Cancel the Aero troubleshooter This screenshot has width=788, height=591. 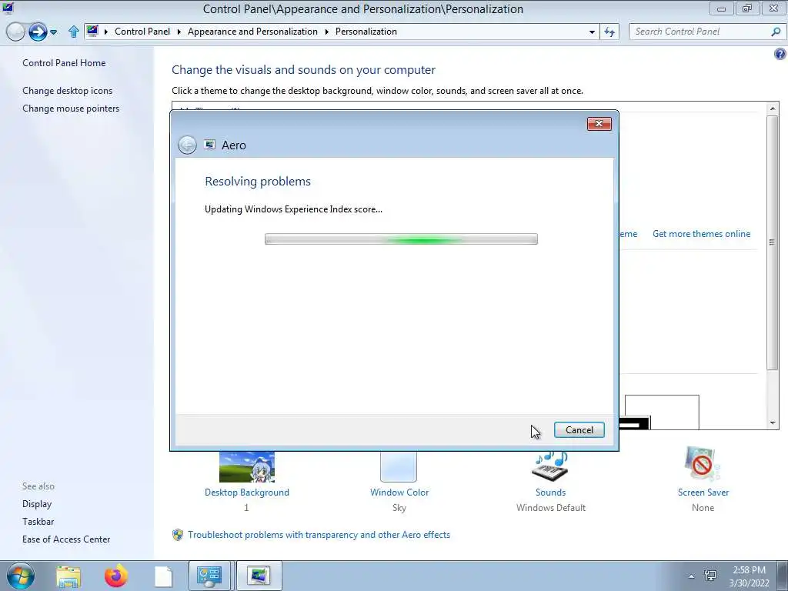[579, 429]
